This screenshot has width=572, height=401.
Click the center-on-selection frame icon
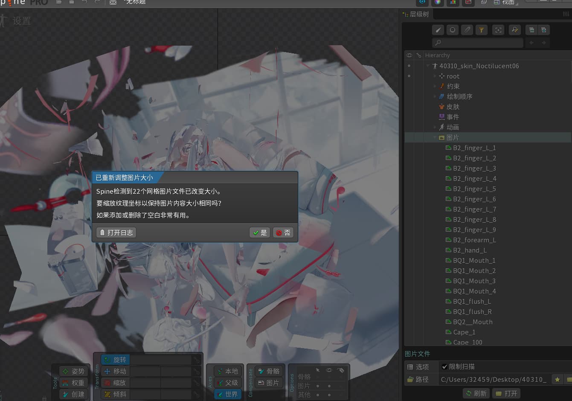point(498,30)
